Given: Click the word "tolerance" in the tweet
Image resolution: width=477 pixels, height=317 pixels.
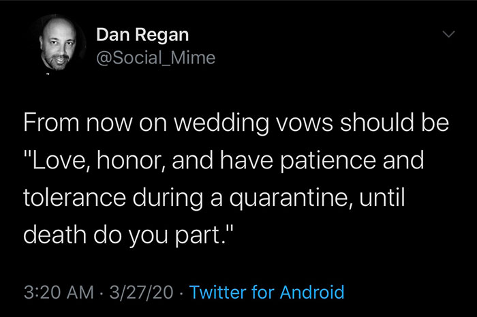Looking at the screenshot, I should 74,198.
